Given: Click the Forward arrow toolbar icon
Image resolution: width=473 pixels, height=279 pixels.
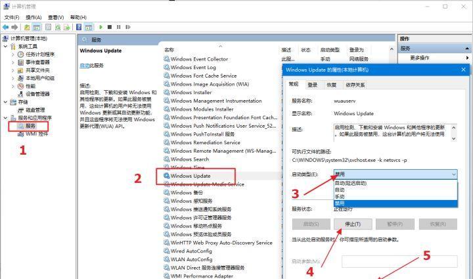Looking at the screenshot, I should pyautogui.click(x=14, y=27).
